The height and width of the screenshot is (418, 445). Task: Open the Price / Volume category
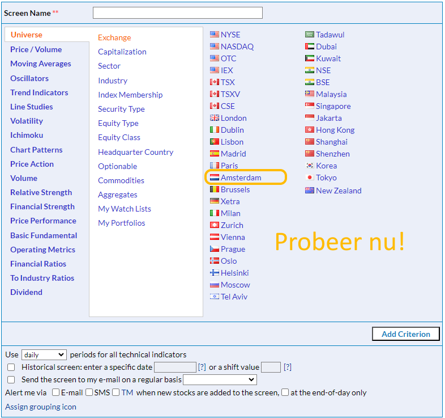coord(36,49)
